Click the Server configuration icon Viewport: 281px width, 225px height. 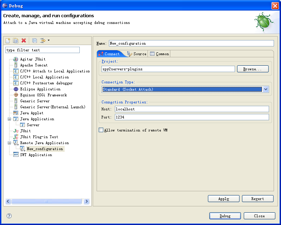pos(22,125)
